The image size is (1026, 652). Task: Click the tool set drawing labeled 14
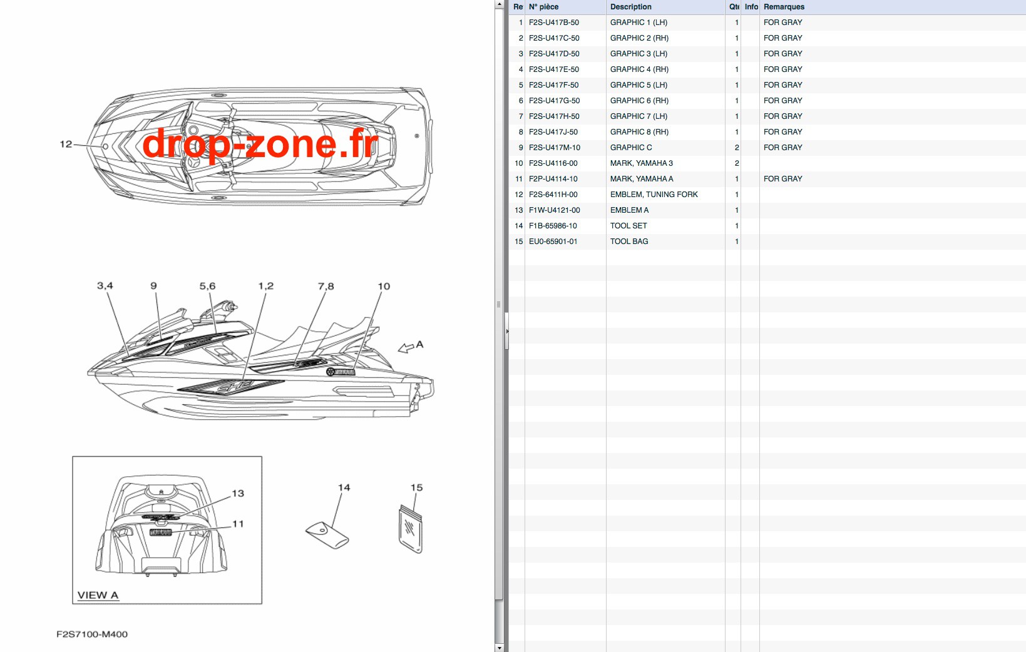click(x=327, y=534)
